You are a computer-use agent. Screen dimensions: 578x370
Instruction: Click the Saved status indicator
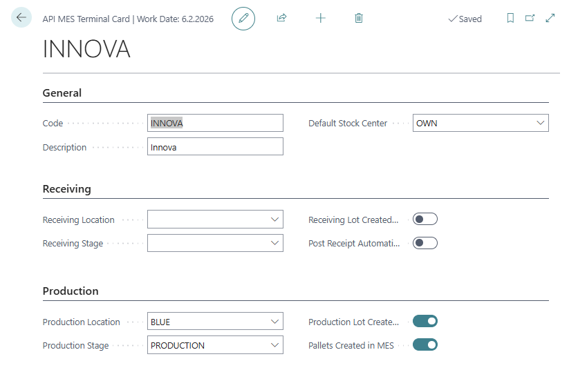[x=465, y=19]
